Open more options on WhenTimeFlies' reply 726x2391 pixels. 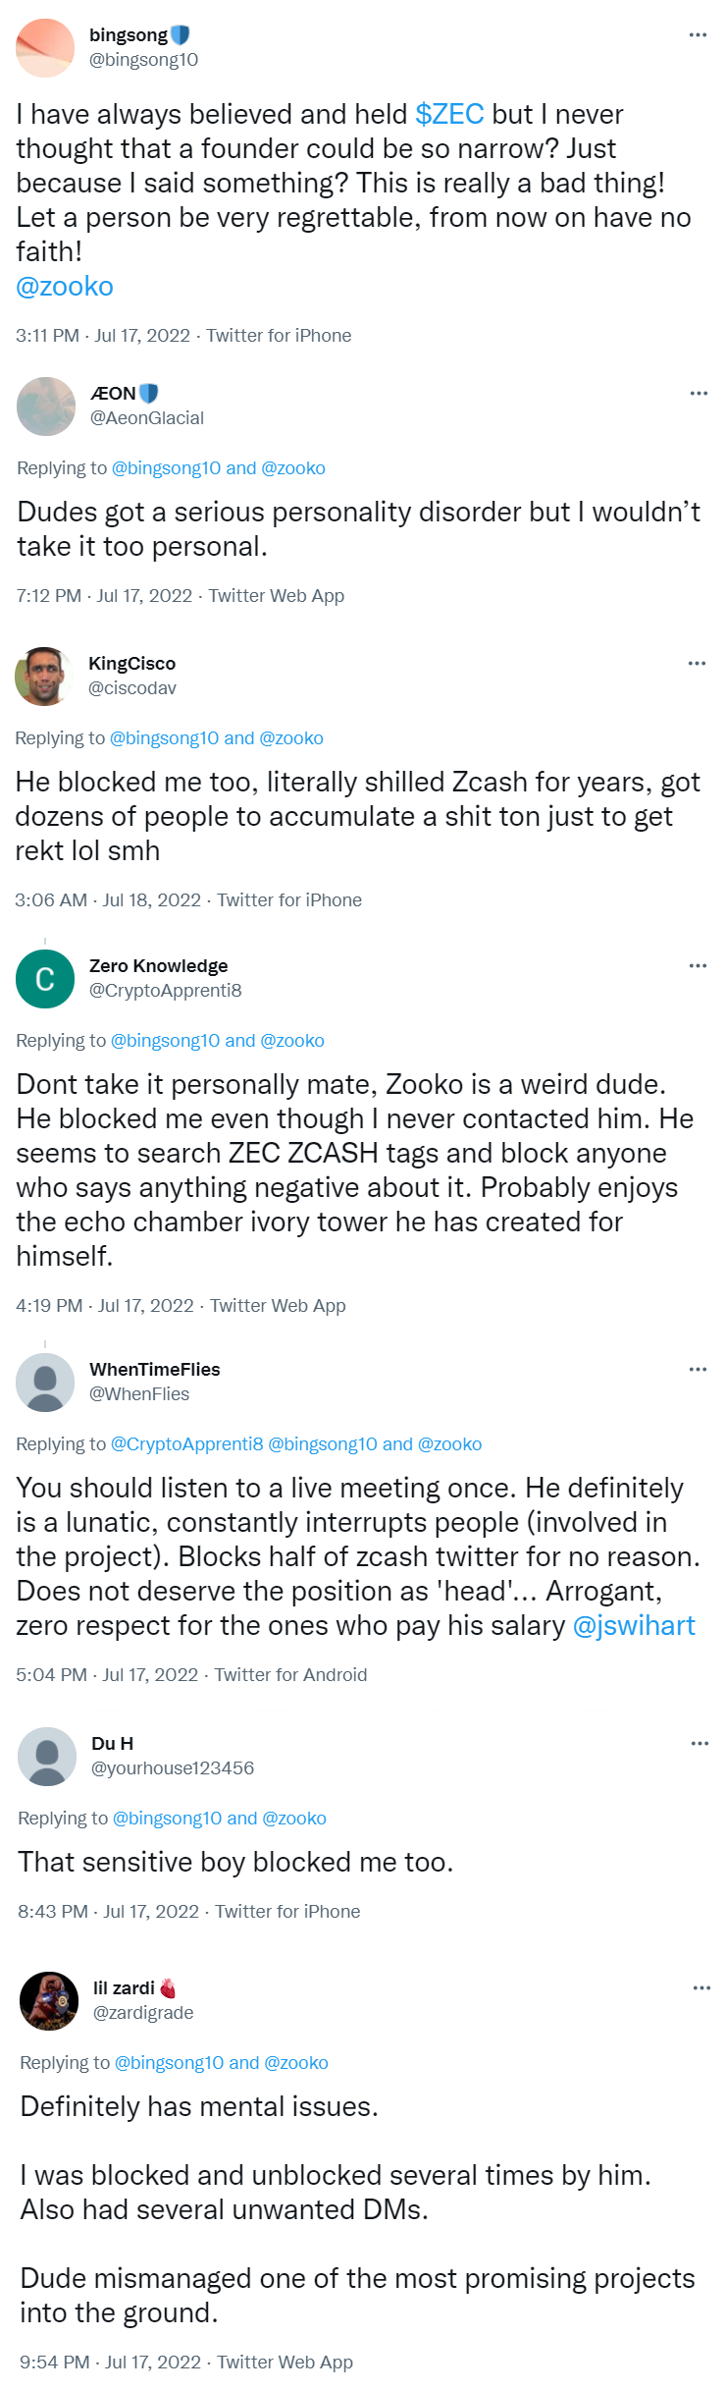tap(698, 1370)
